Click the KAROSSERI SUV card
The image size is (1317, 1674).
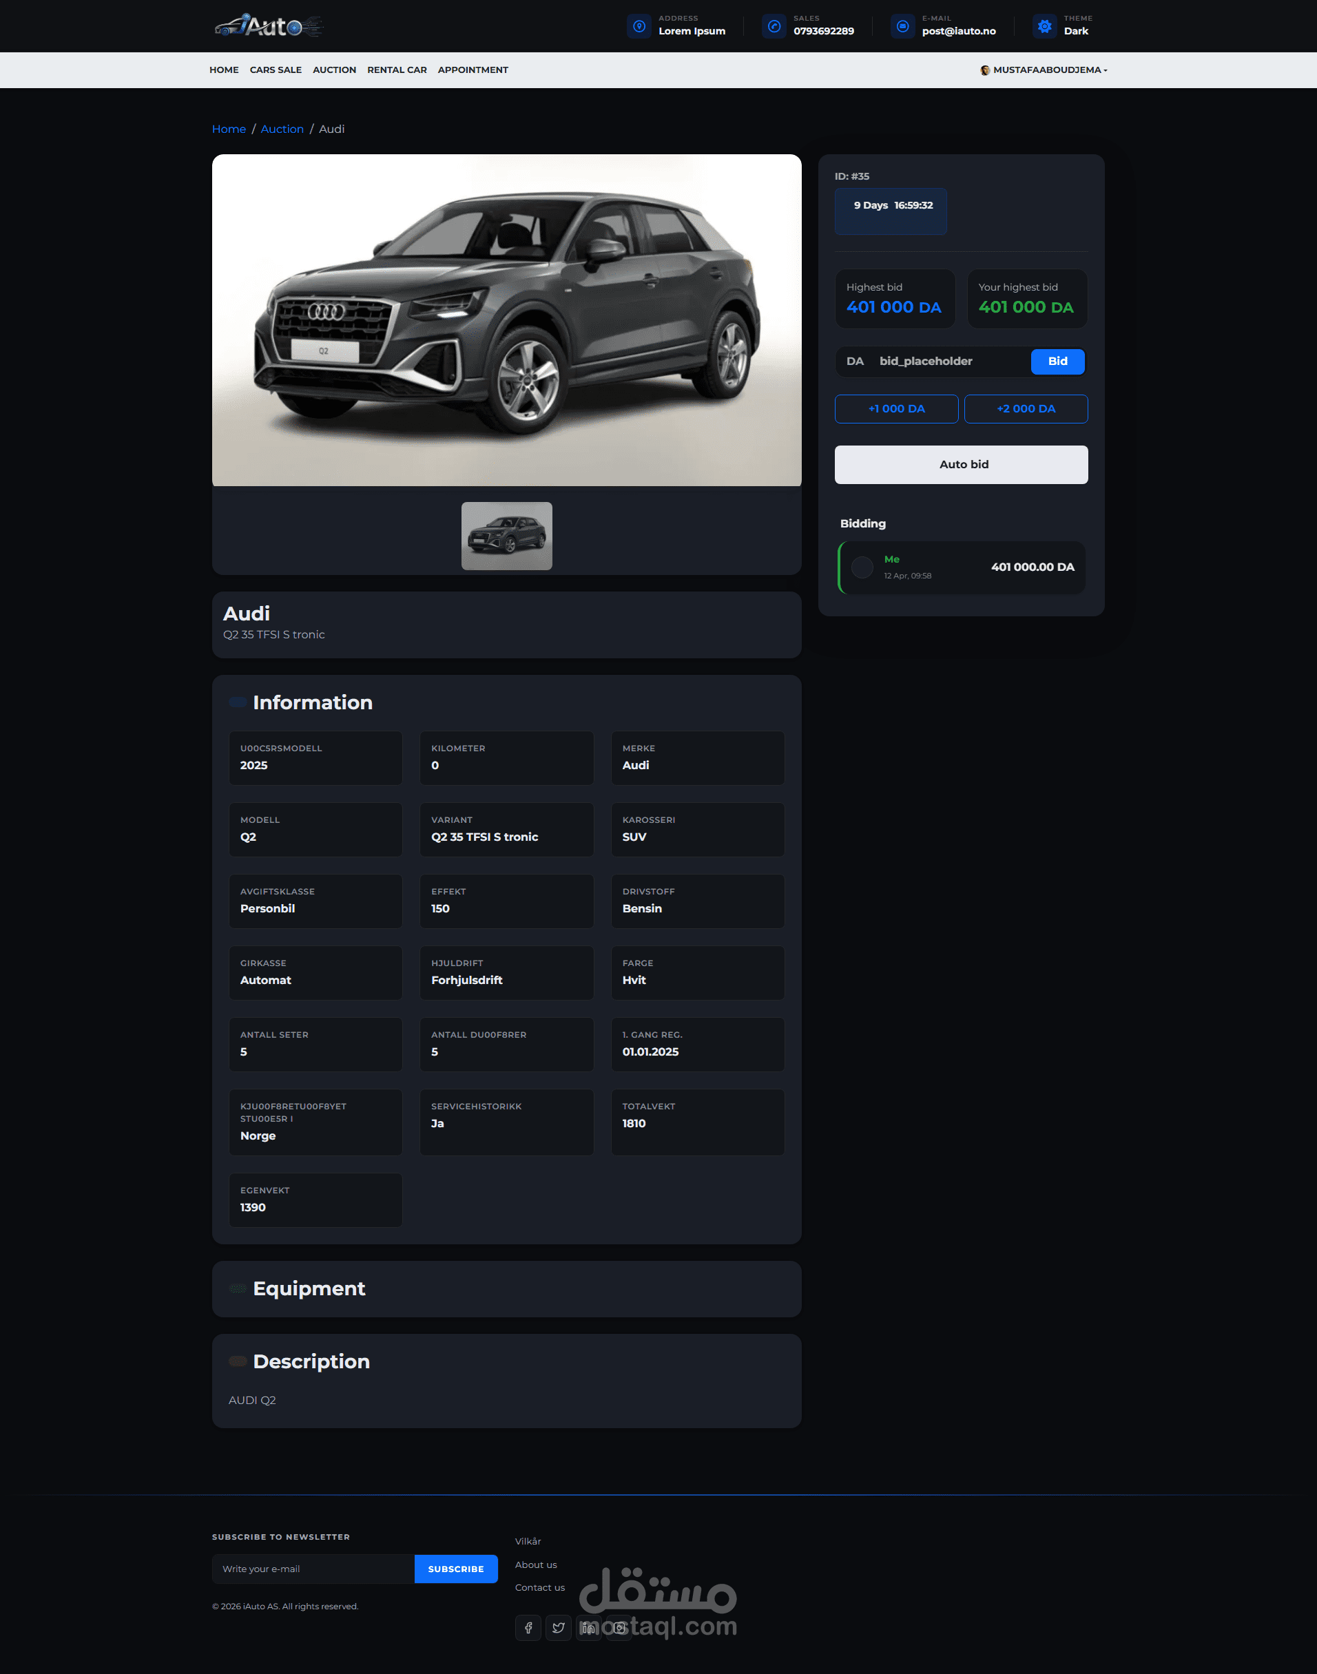[698, 829]
